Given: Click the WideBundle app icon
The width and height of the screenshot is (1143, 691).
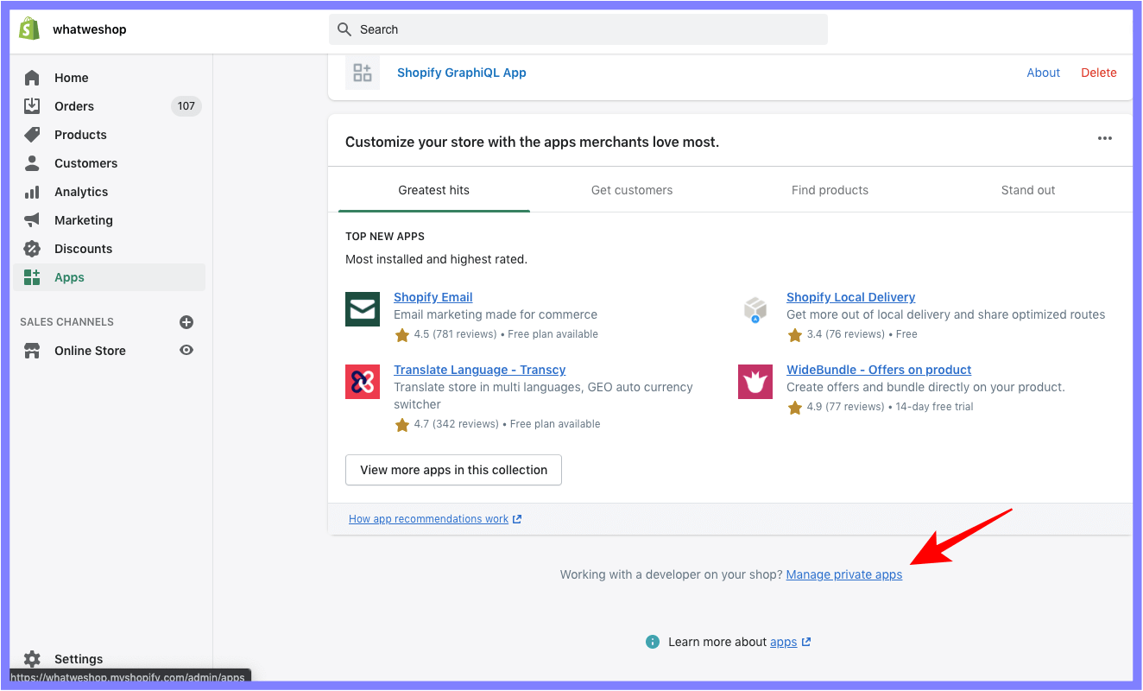Looking at the screenshot, I should pos(755,382).
